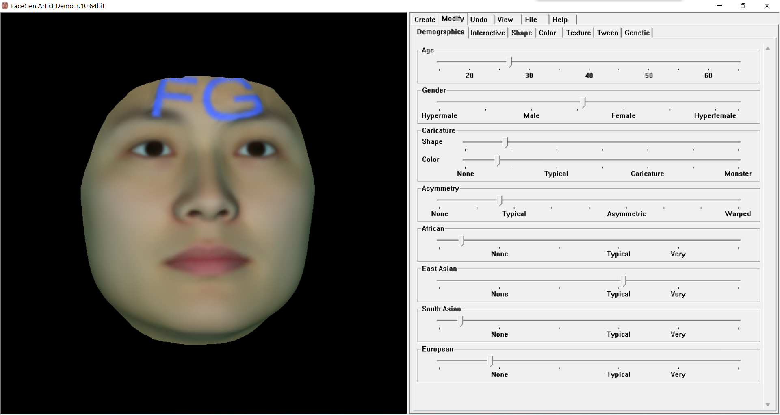780x415 pixels.
Task: Click the African slider handle
Action: tap(463, 241)
